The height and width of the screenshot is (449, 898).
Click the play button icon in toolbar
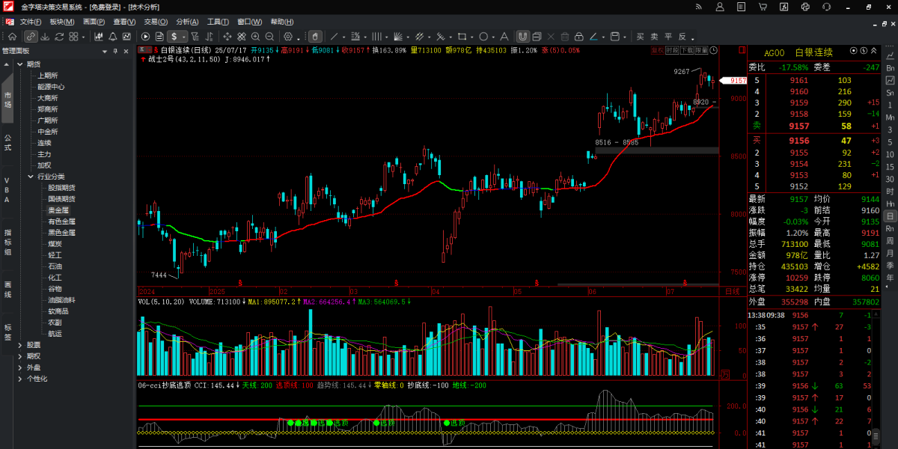[x=146, y=36]
